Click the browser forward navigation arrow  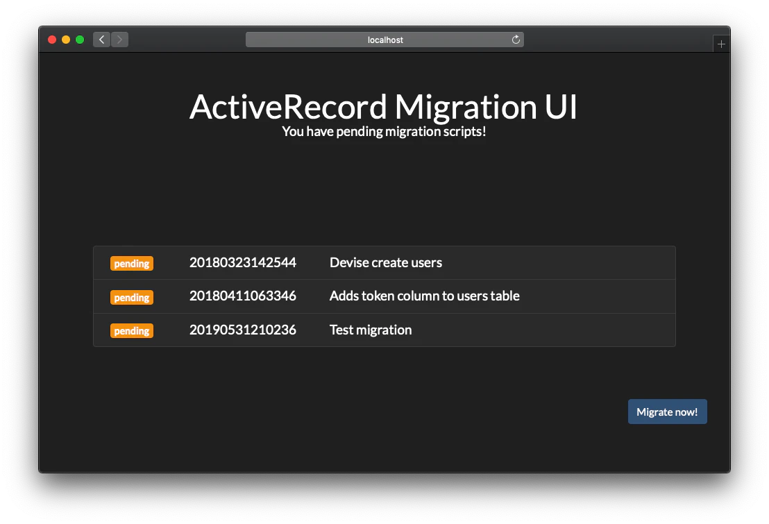pos(119,40)
